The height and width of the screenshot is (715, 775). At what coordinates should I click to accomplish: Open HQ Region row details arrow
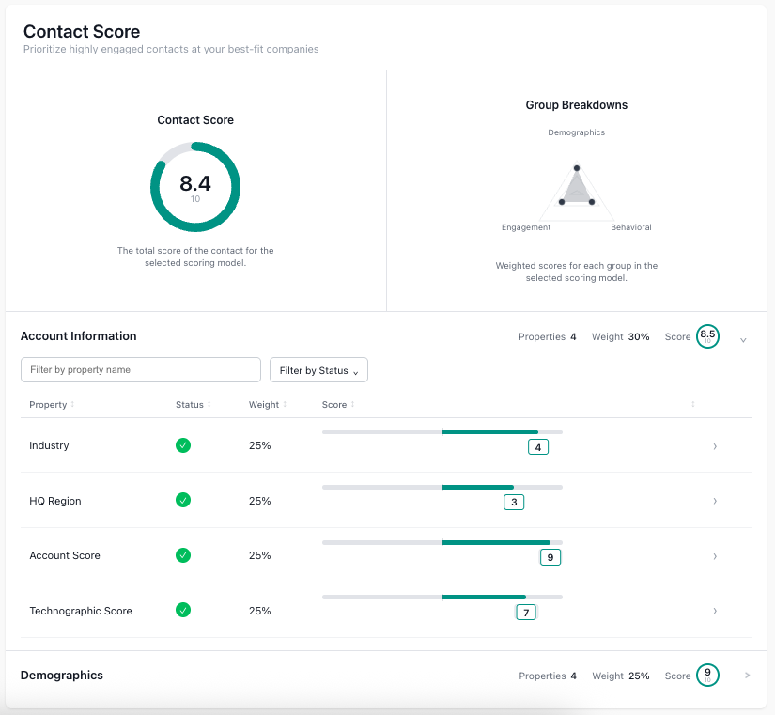tap(715, 501)
